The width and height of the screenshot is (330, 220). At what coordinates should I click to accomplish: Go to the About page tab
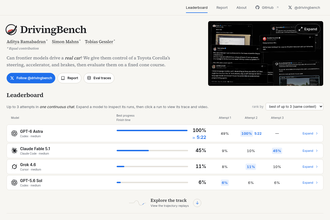tap(241, 8)
